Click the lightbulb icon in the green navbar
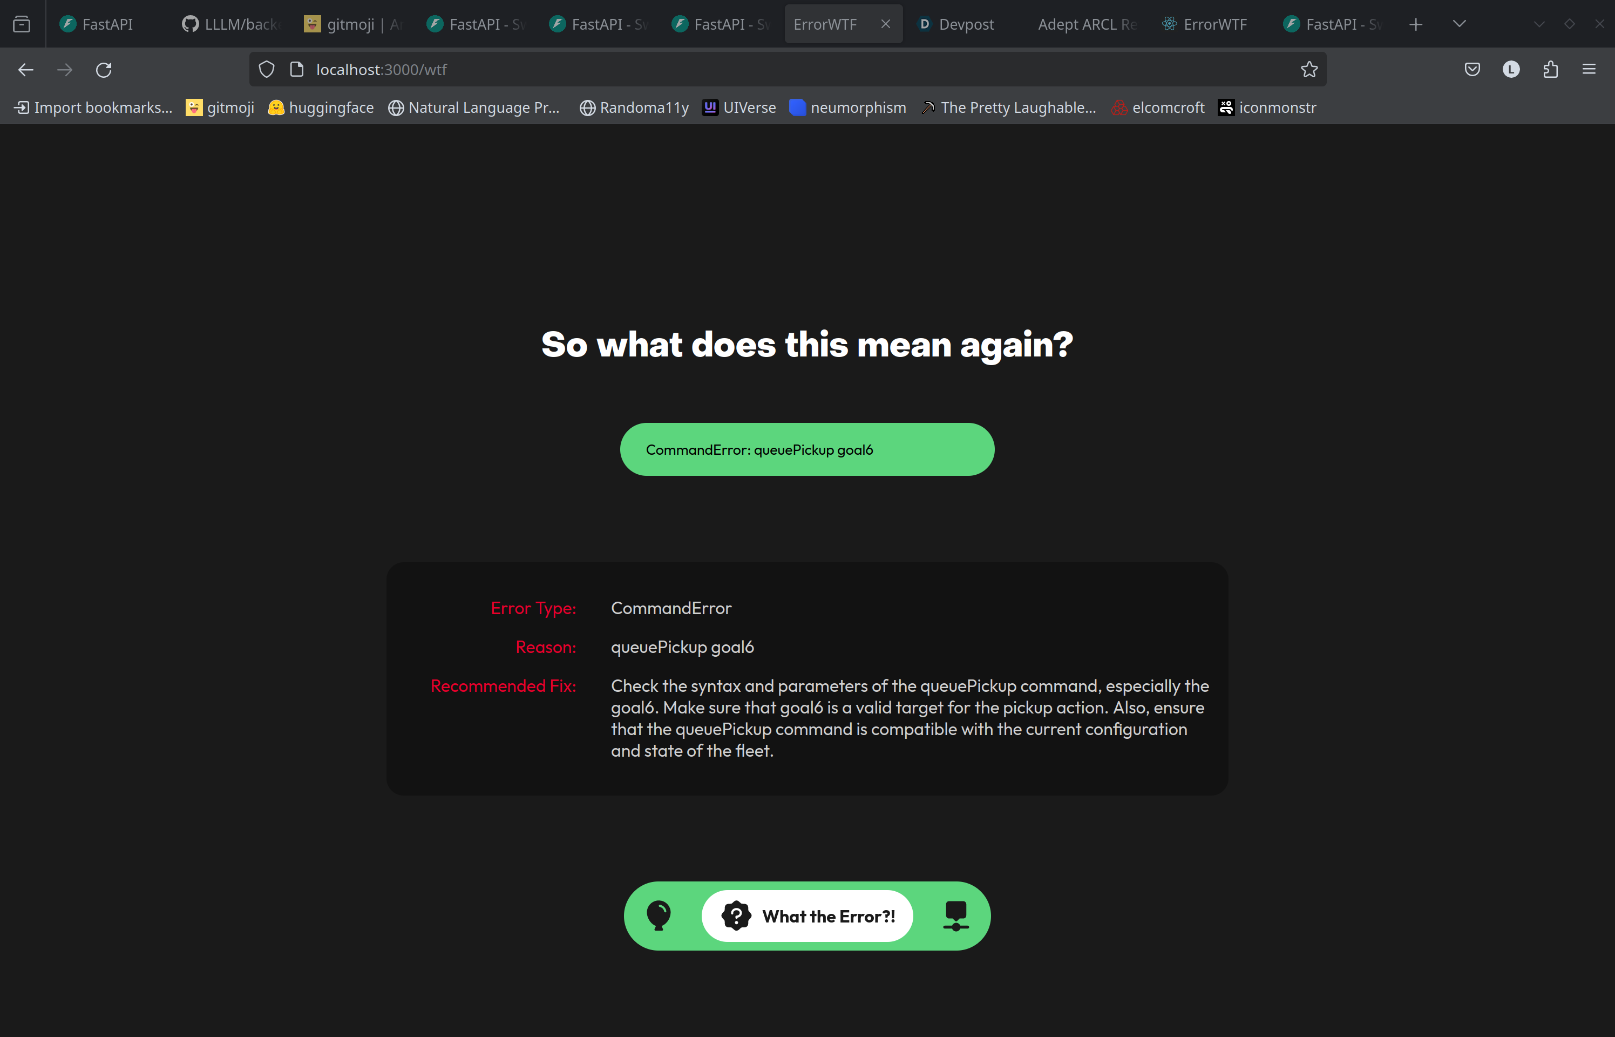Screen dimensions: 1615x1037 click(658, 916)
